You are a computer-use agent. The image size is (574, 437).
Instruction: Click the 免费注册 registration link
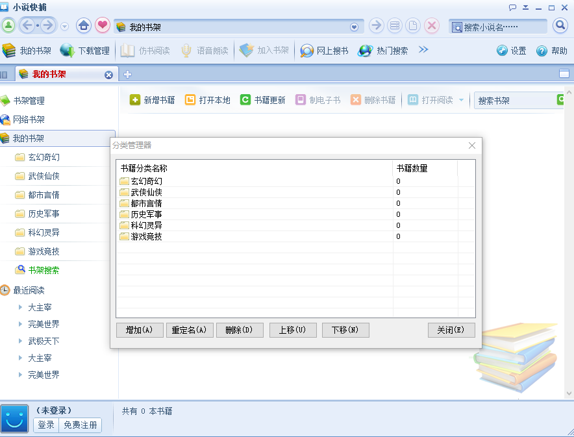pos(80,425)
